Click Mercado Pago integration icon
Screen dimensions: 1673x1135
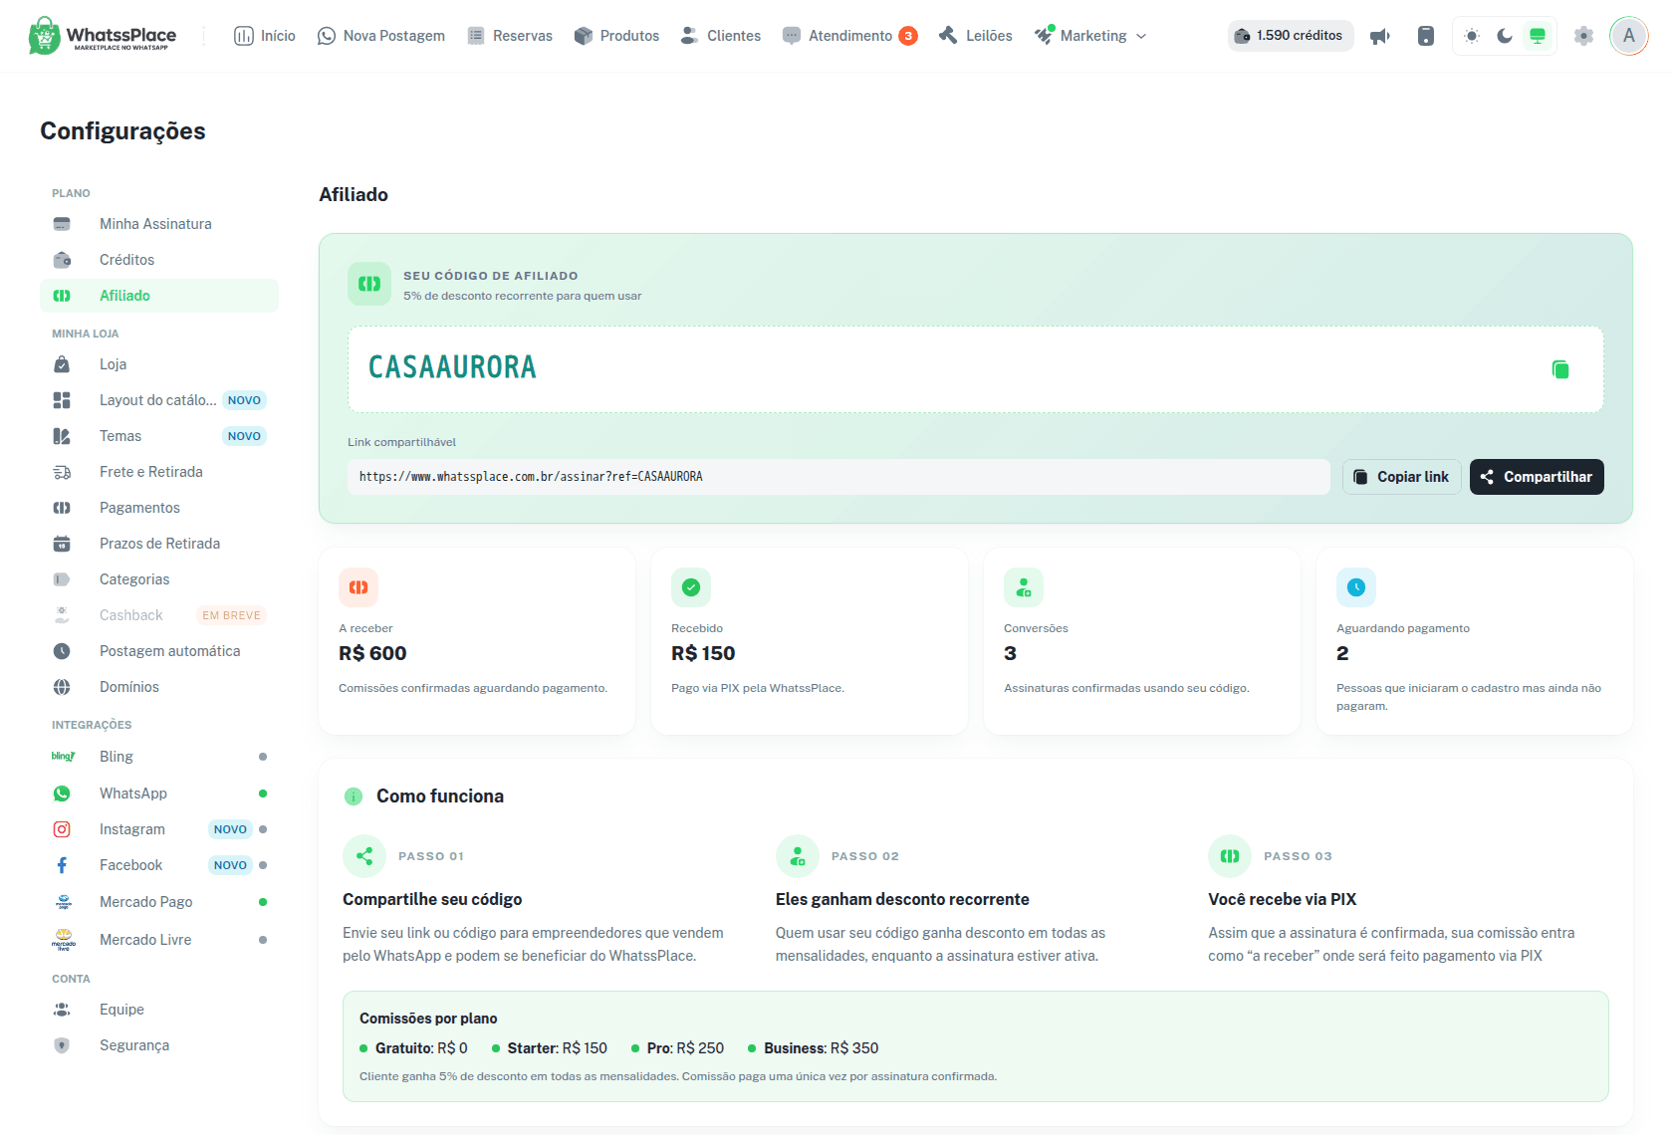64,902
